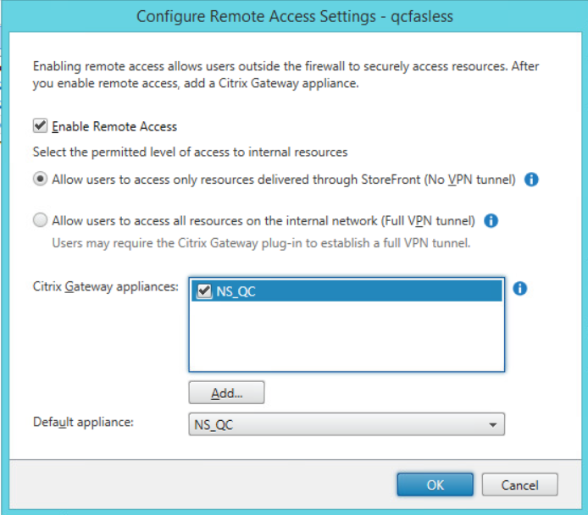The height and width of the screenshot is (515, 588).
Task: Click info icon beside Full VPN tunnel option
Action: tap(491, 221)
